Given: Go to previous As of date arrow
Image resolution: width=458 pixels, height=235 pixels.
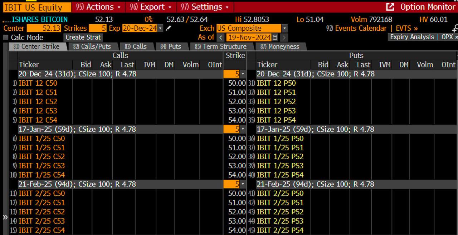Looking at the screenshot, I should click(221, 37).
